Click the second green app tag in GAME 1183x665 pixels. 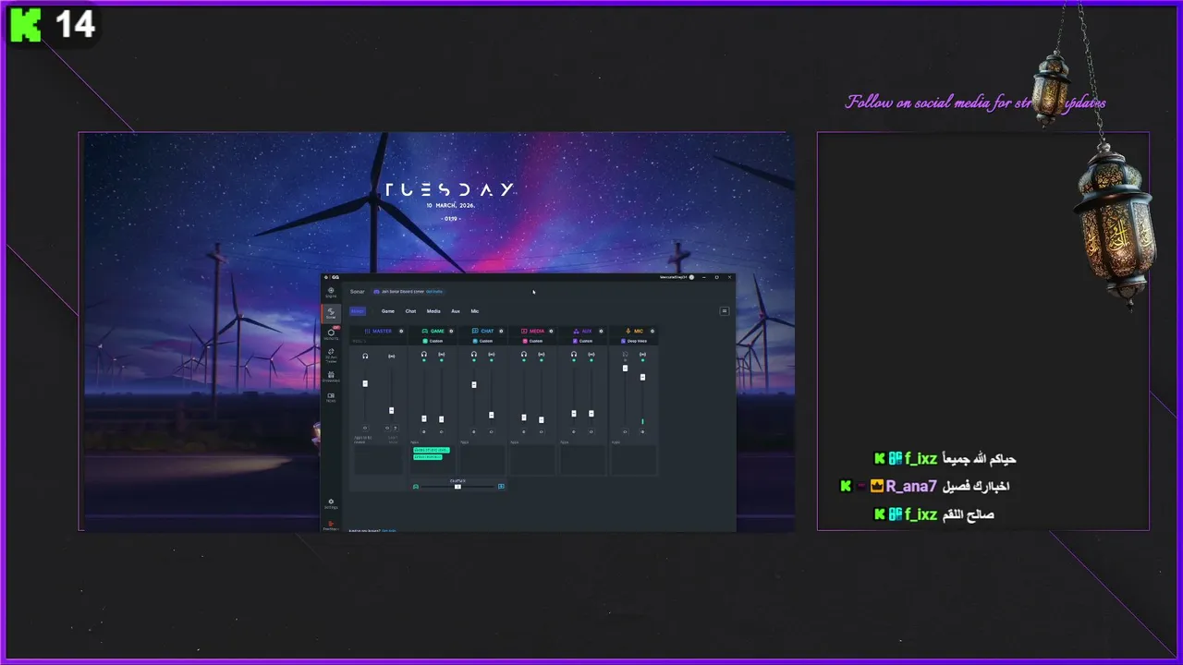(x=428, y=457)
